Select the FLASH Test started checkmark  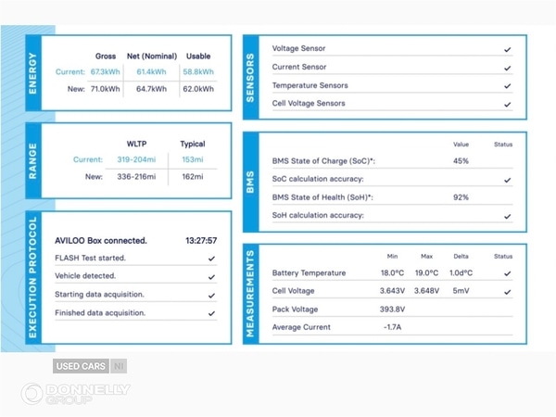(212, 259)
